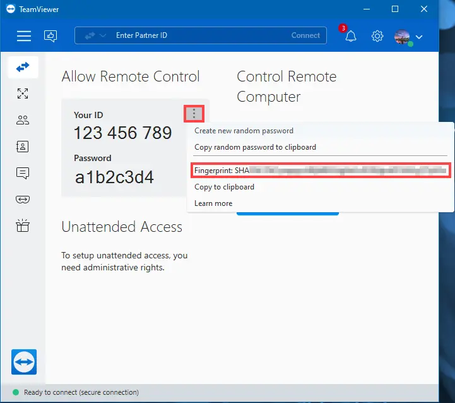Open the notifications bell
The width and height of the screenshot is (455, 403).
(351, 36)
